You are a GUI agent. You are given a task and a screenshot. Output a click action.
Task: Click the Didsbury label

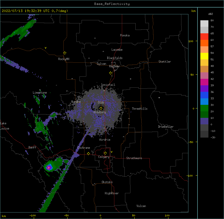point(100,112)
